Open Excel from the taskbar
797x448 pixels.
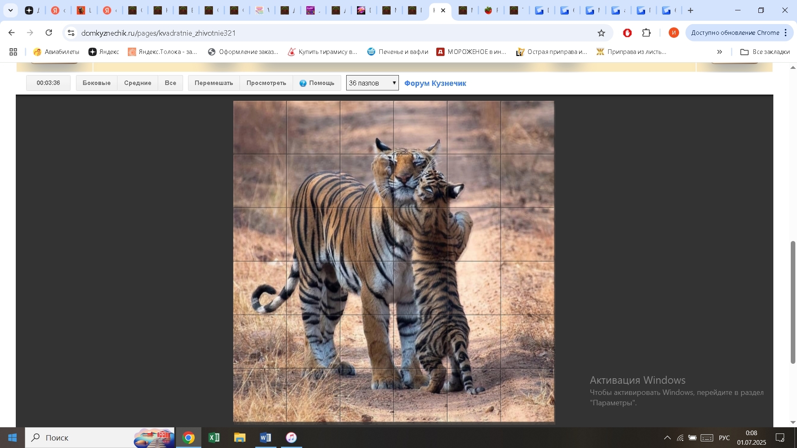pos(214,438)
